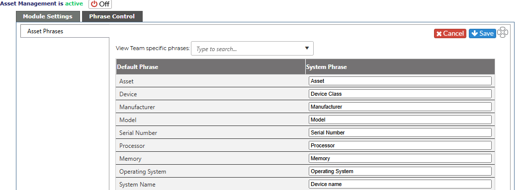The width and height of the screenshot is (524, 190).
Task: Edit the Device name phrase field
Action: [400, 184]
